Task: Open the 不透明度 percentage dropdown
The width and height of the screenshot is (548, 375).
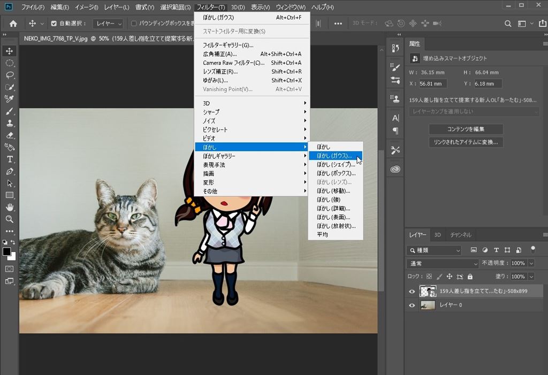Action: click(x=531, y=264)
